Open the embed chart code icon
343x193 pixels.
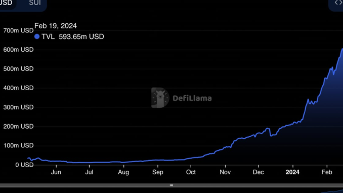click(x=338, y=3)
